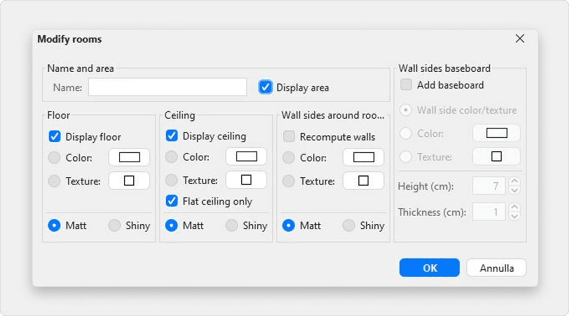
Task: Close the Modify rooms dialog
Action: coord(520,39)
